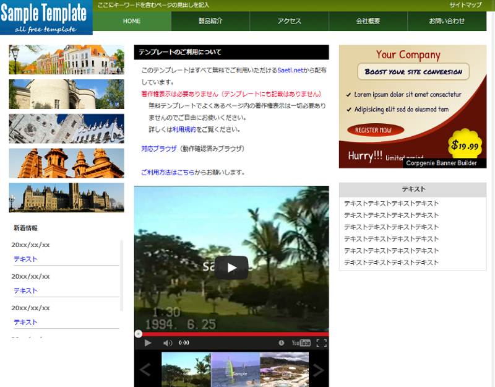
Task: Click the previous arrow in video carousel
Action: click(x=145, y=370)
